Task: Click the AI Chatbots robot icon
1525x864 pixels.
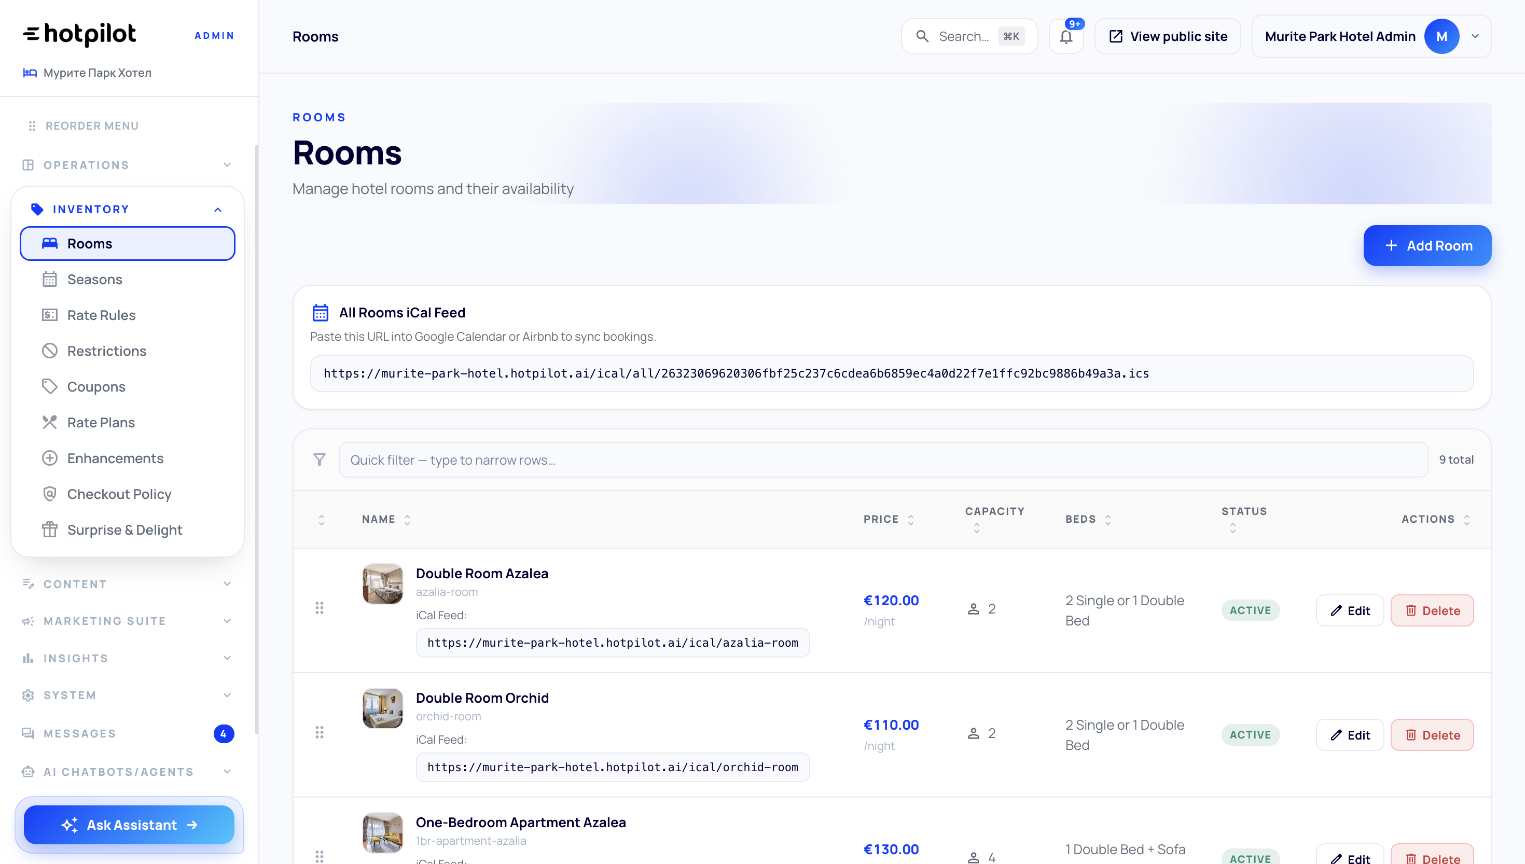Action: tap(28, 772)
